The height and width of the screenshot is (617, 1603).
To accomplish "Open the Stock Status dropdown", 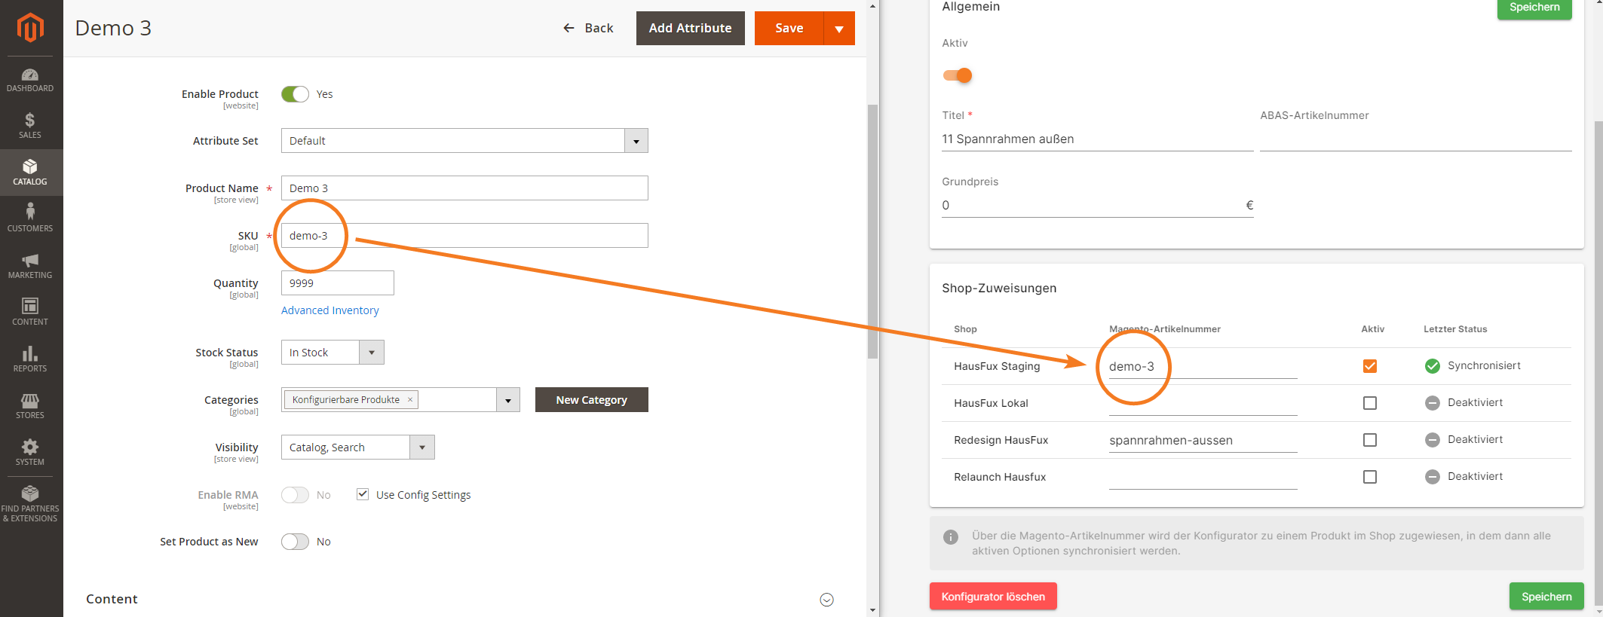I will click(333, 353).
